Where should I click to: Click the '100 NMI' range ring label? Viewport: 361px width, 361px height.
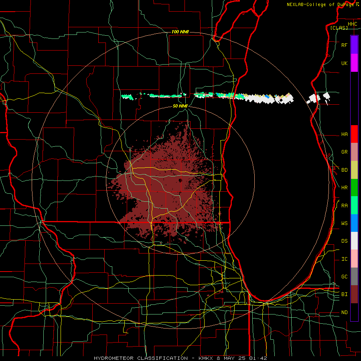(x=180, y=32)
